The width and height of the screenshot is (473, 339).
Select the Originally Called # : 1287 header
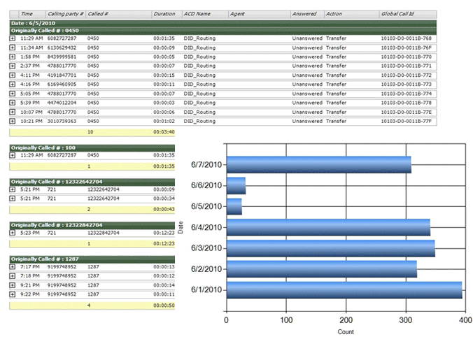pyautogui.click(x=91, y=259)
